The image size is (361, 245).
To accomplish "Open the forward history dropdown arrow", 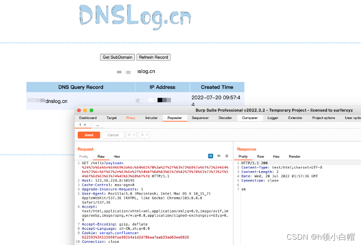I will (147, 135).
